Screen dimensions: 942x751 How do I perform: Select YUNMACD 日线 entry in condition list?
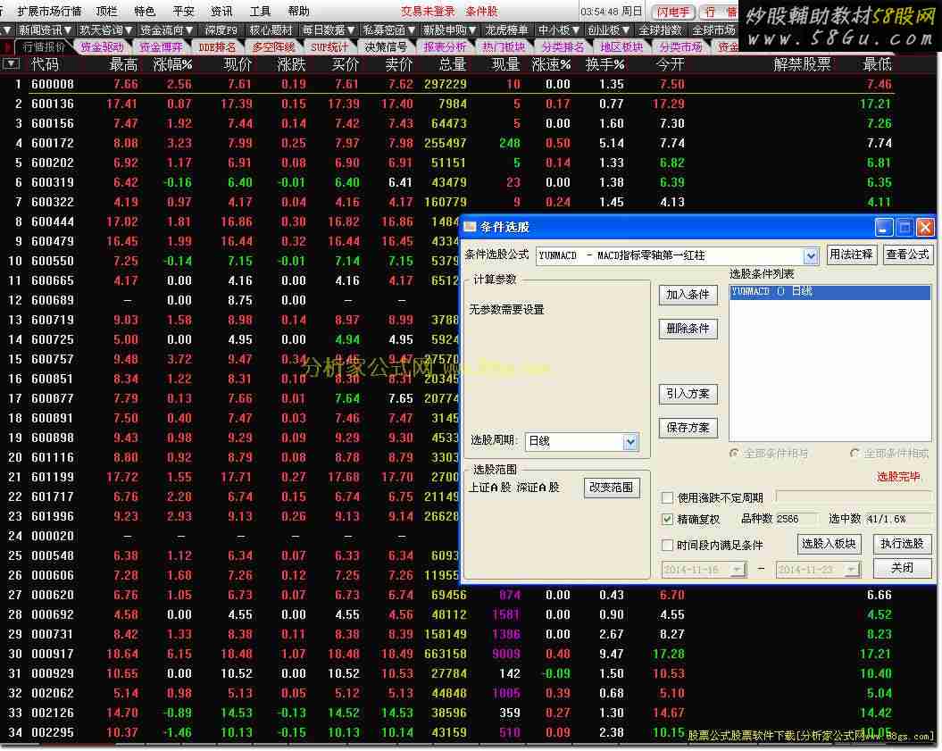(830, 292)
